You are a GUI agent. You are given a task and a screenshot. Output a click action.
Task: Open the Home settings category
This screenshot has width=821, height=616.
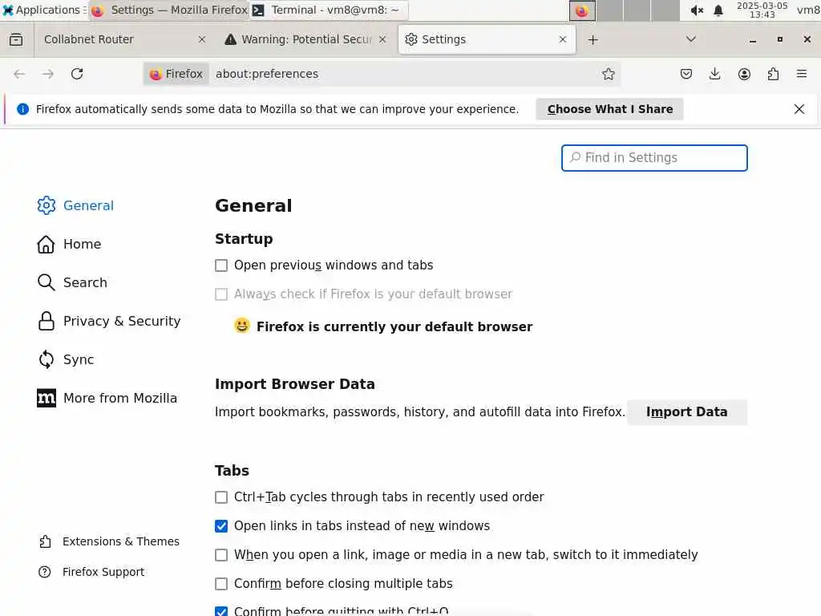69,244
